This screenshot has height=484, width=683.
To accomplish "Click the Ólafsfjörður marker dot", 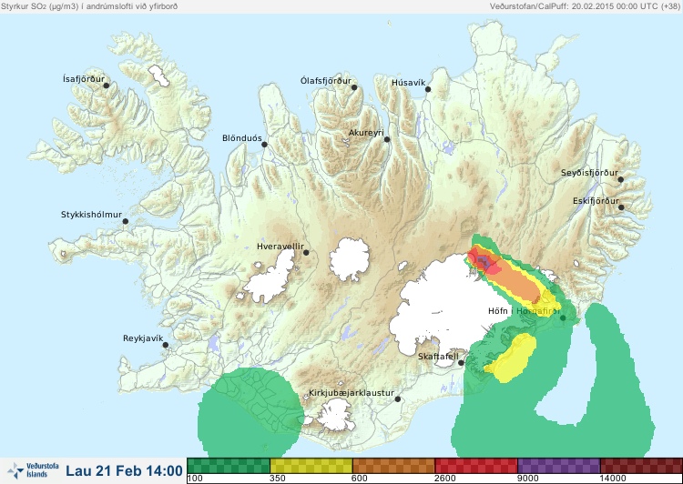I will [x=354, y=87].
